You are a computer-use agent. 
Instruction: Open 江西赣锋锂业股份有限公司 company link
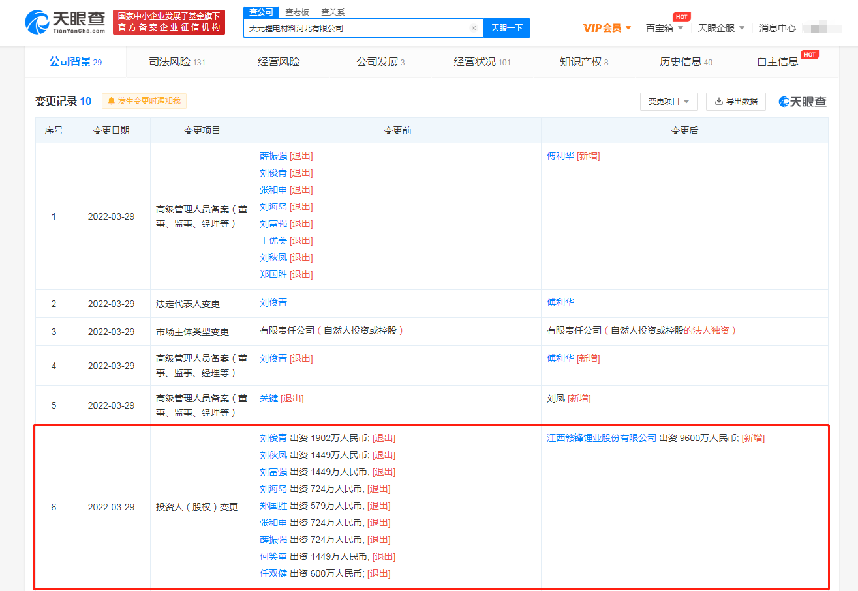[x=602, y=439]
